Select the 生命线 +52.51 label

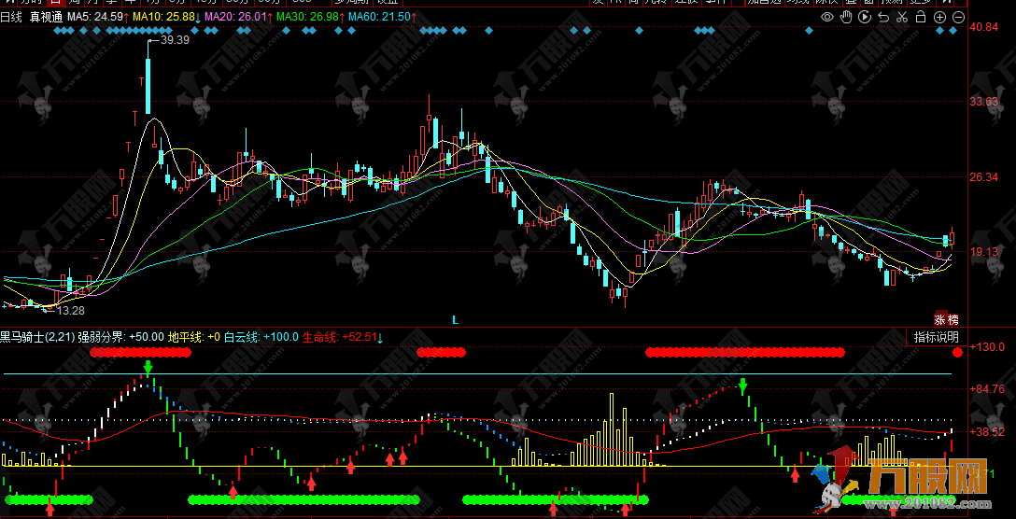[340, 337]
